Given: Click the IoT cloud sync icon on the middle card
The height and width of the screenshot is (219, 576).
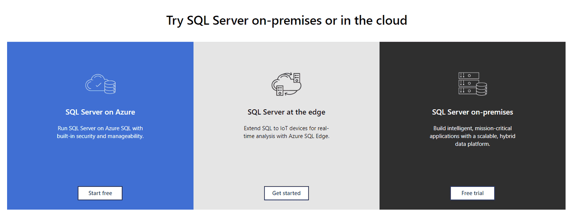Looking at the screenshot, I should point(286,83).
